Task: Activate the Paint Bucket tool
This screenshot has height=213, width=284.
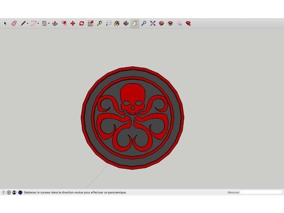Action: (x=117, y=23)
